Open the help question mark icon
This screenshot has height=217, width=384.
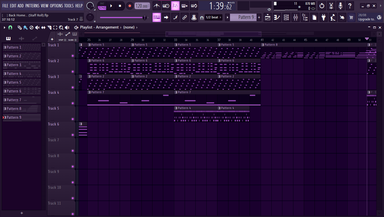350,6
